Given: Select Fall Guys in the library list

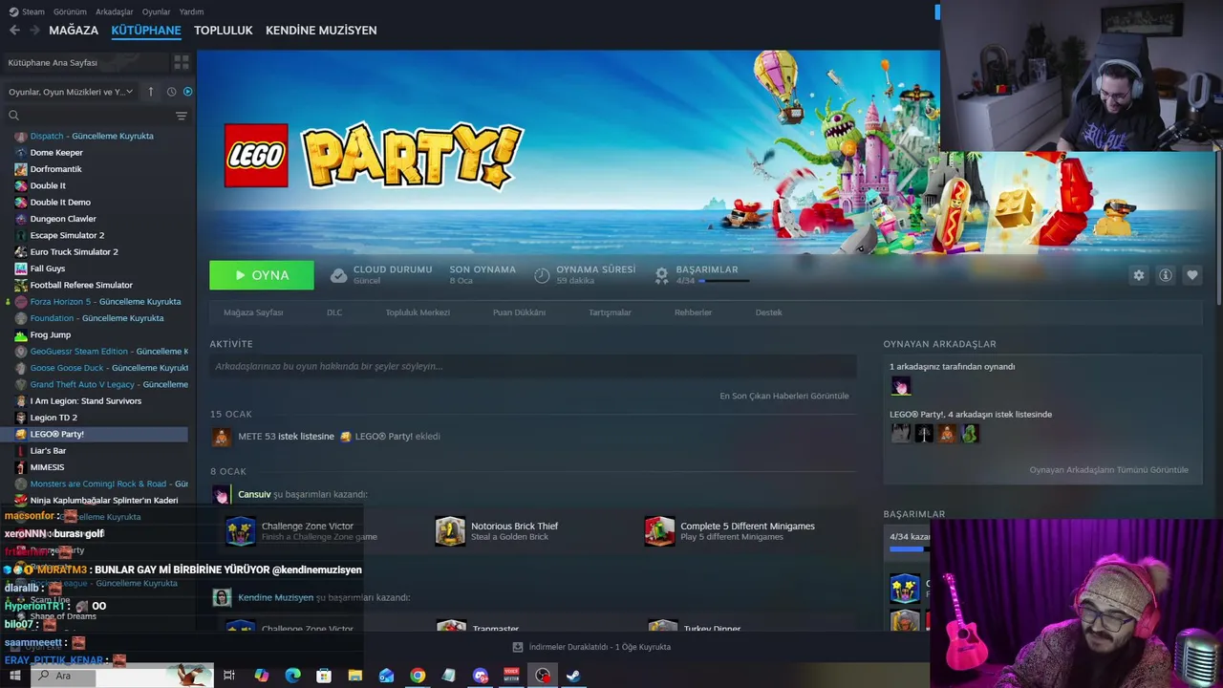Looking at the screenshot, I should click(x=48, y=269).
